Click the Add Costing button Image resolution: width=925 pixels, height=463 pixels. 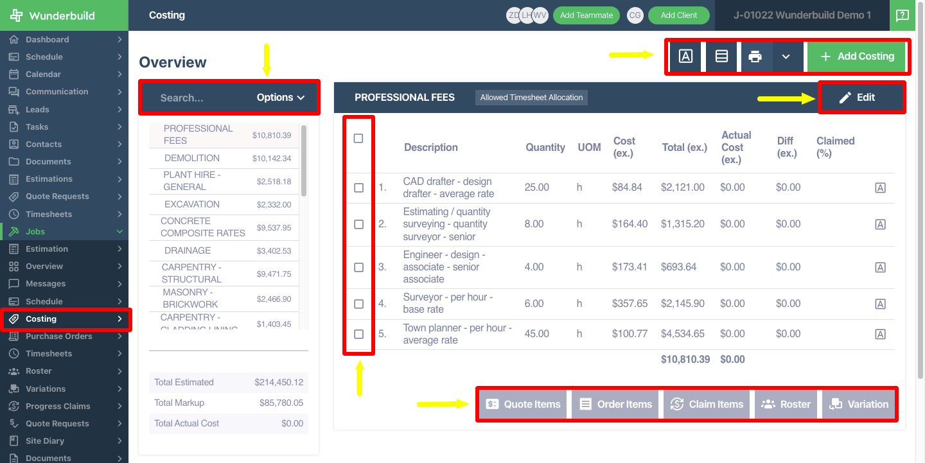click(x=856, y=57)
